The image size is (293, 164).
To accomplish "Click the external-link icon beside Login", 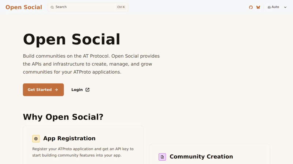I will (x=88, y=90).
